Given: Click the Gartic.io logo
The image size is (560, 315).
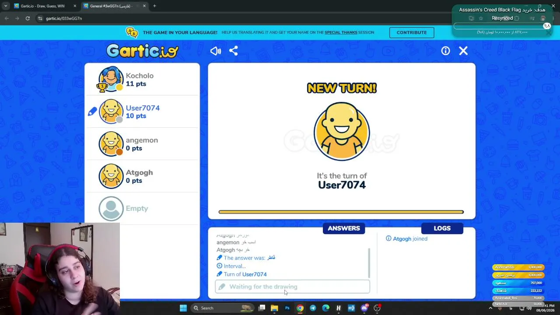Looking at the screenshot, I should (x=143, y=51).
